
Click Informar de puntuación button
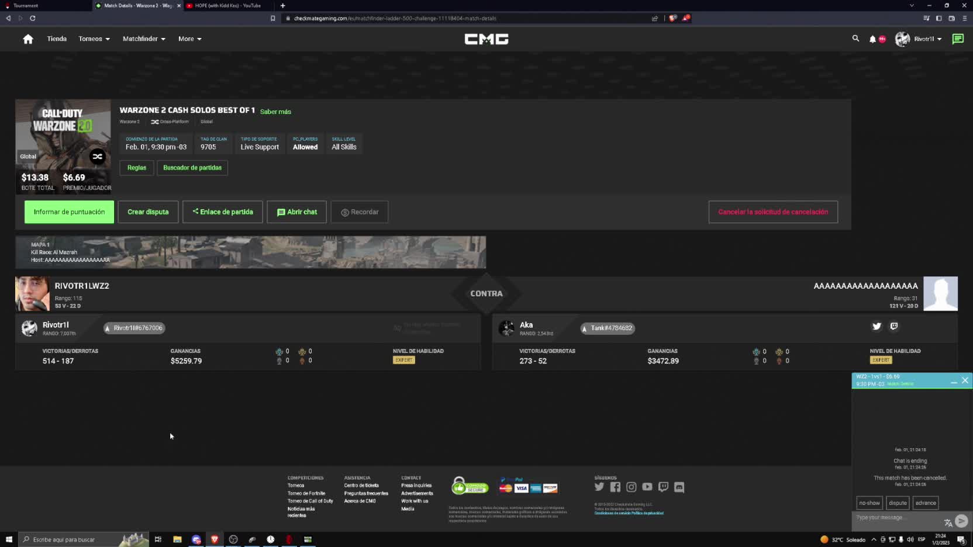tap(69, 212)
